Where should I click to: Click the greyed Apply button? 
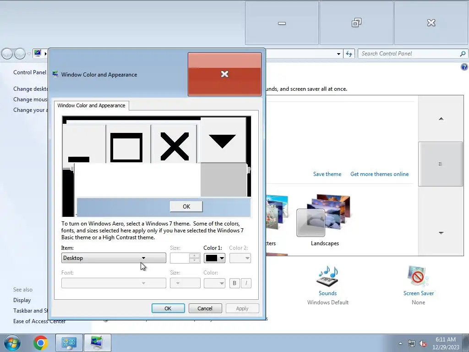[242, 308]
